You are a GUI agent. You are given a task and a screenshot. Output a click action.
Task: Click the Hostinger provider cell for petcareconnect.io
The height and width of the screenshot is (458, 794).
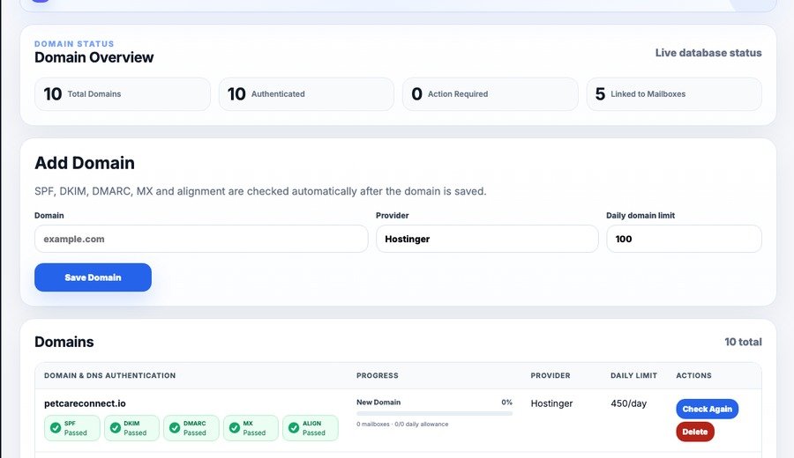point(551,403)
